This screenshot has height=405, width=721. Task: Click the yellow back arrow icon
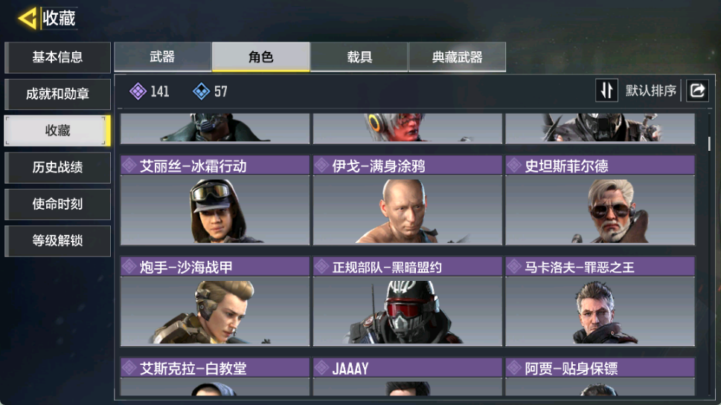point(27,19)
